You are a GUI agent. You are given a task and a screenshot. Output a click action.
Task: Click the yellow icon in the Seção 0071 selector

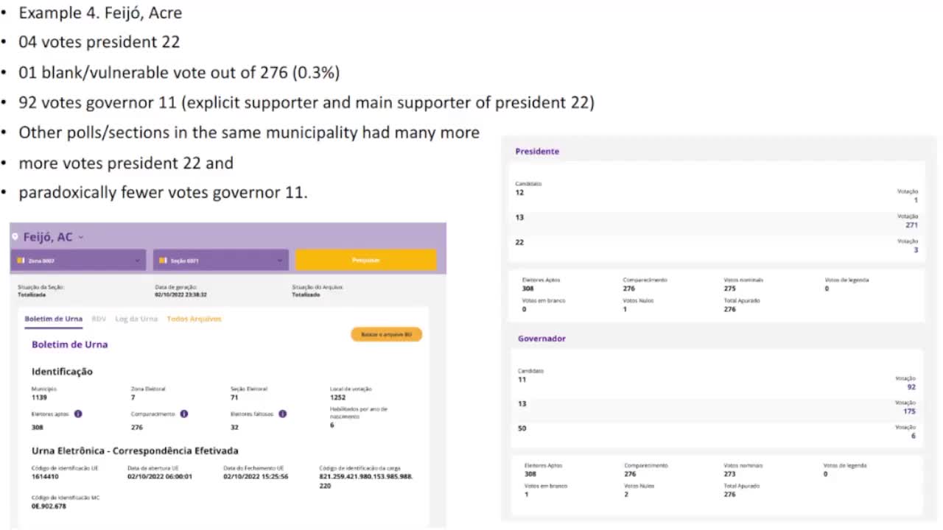(164, 260)
